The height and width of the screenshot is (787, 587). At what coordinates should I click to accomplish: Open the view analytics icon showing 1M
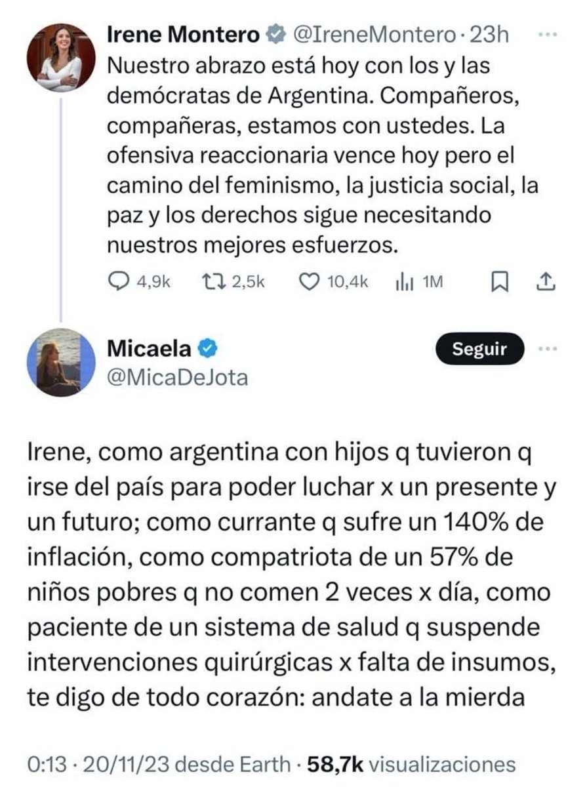(x=401, y=282)
